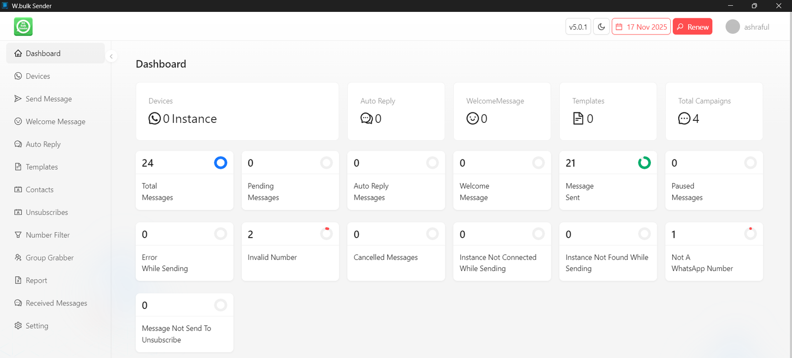Click the Auto Reply chat icon in sidebar
The image size is (792, 358).
(18, 144)
